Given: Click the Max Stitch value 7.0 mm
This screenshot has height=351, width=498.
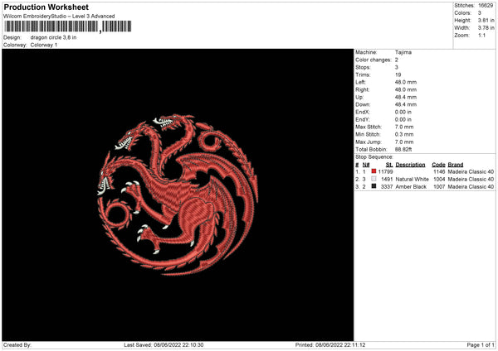Looking at the screenshot, I should click(x=404, y=127).
